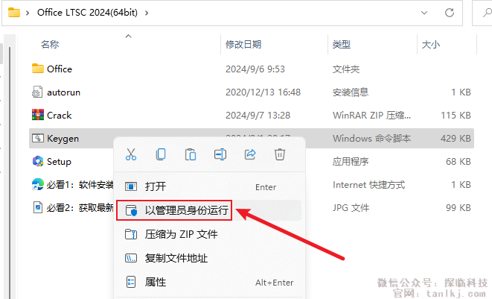The height and width of the screenshot is (299, 492).
Task: Click the Rename icon in context menu
Action: 220,154
